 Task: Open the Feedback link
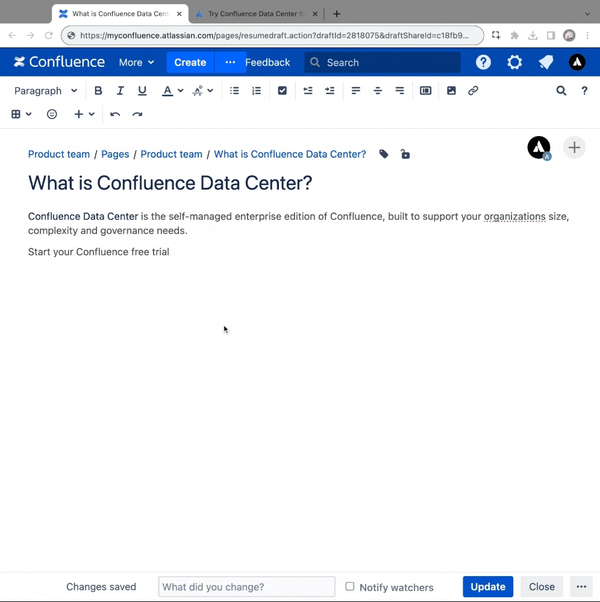click(x=267, y=62)
